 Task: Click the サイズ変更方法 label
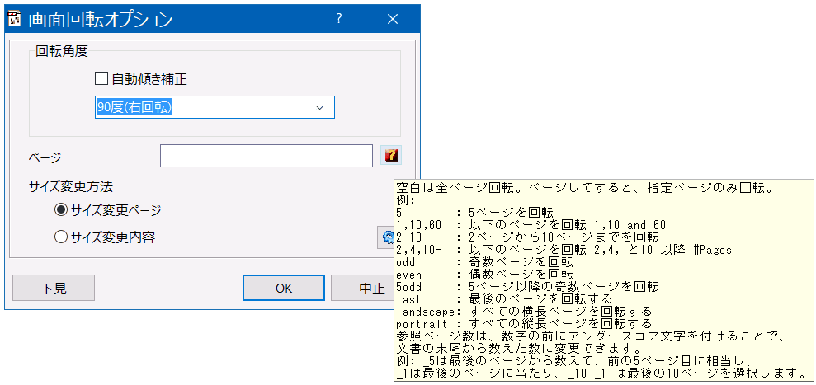click(x=71, y=185)
